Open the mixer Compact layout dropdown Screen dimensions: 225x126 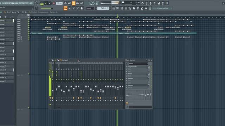point(65,60)
